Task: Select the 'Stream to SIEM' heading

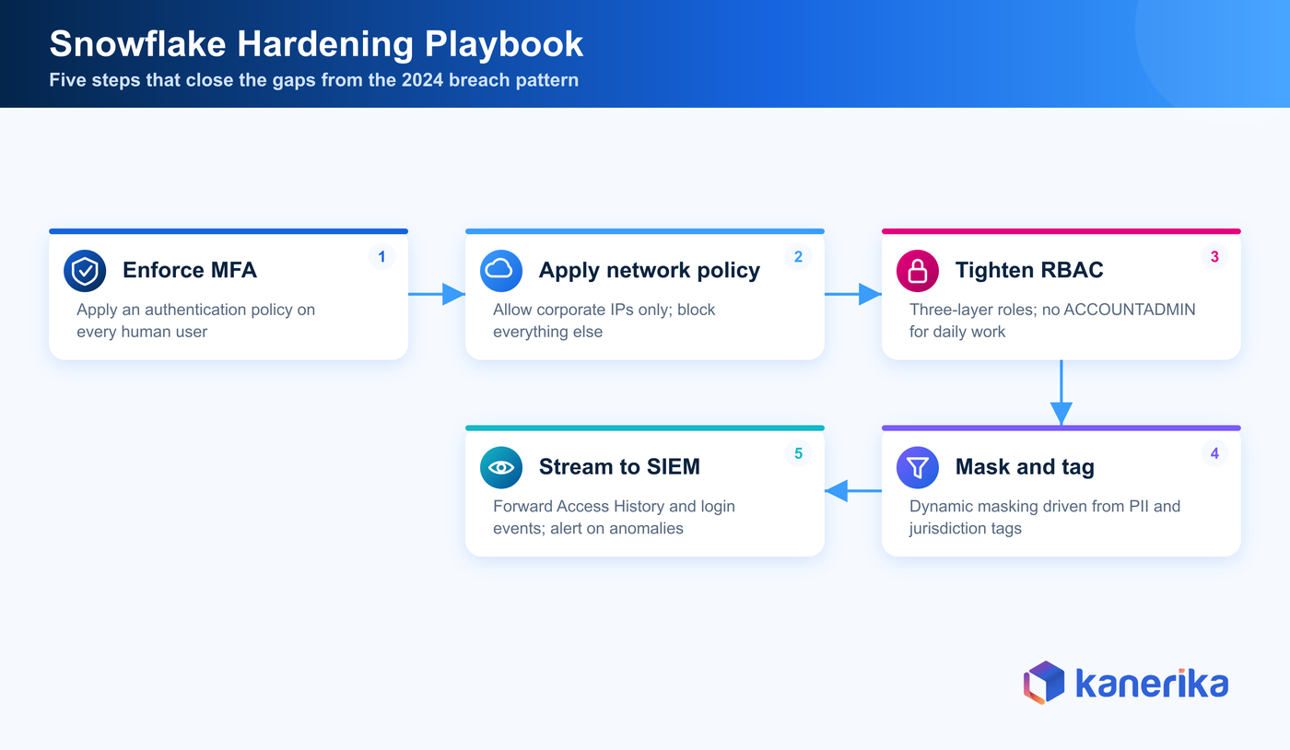Action: click(619, 466)
